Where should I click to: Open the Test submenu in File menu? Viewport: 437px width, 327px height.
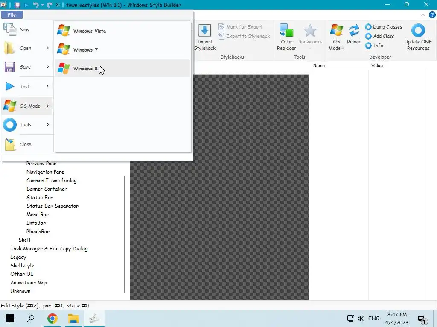coord(27,86)
